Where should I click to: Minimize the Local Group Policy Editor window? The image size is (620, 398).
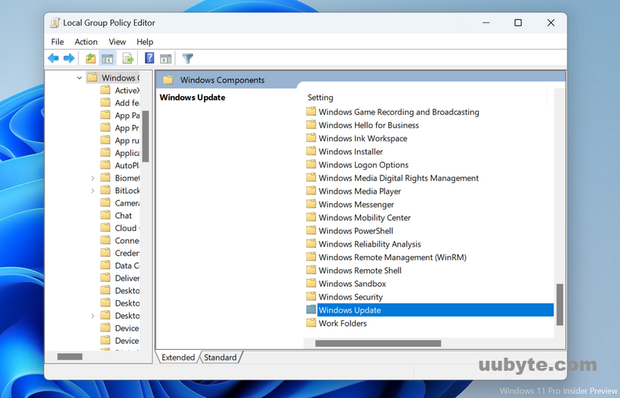[486, 23]
